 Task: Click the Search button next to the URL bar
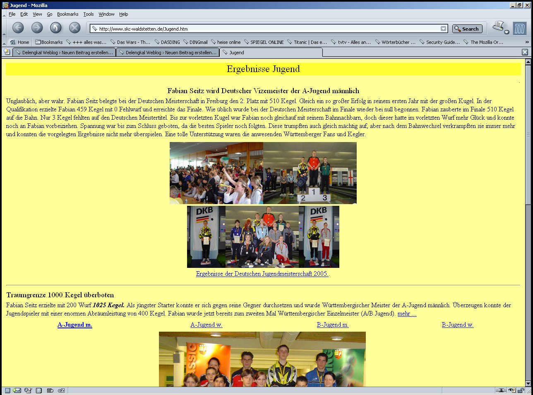pos(467,29)
